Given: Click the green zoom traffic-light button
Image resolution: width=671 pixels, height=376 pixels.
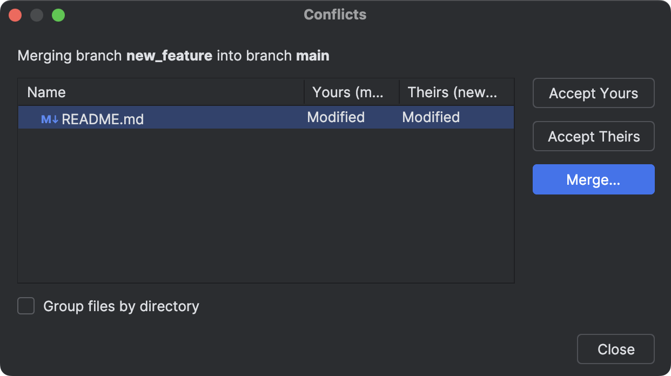Looking at the screenshot, I should 58,15.
